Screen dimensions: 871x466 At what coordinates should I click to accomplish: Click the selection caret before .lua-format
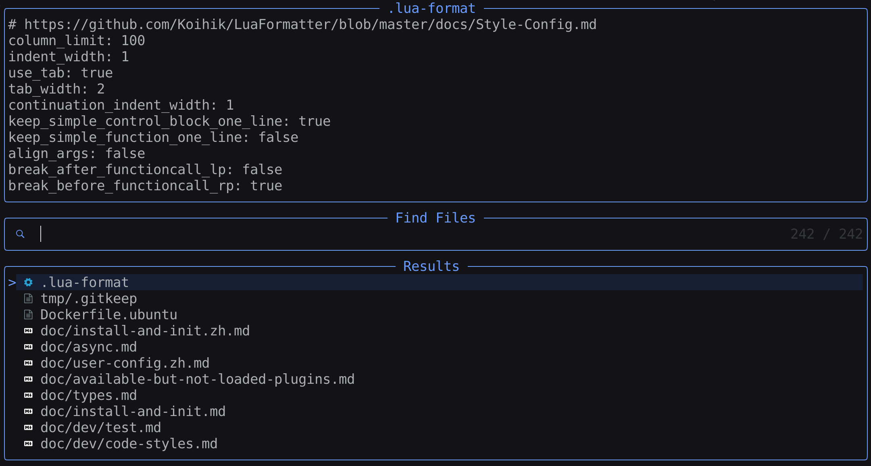(x=12, y=283)
